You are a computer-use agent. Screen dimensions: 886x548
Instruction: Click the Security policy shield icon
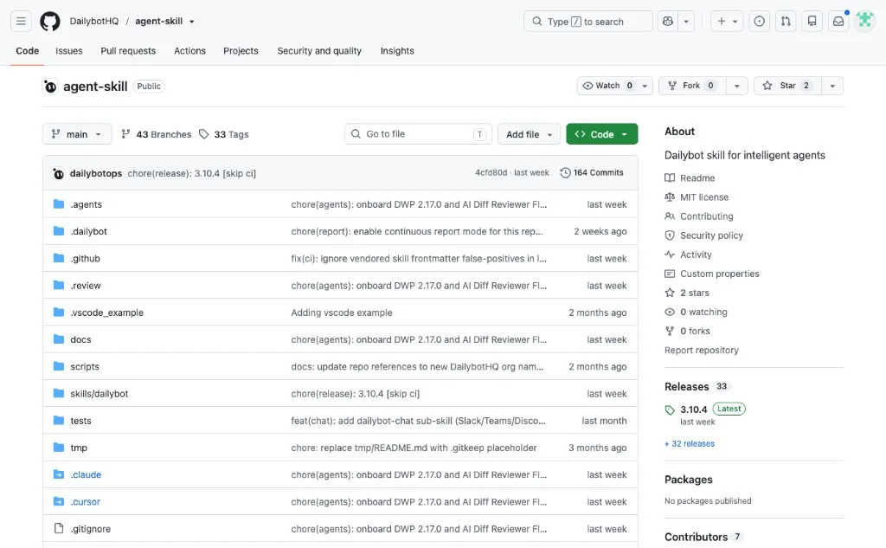pyautogui.click(x=670, y=235)
